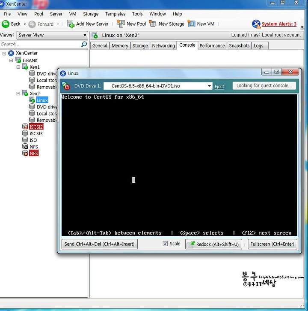Open the Back history dropdown arrow

[25, 24]
